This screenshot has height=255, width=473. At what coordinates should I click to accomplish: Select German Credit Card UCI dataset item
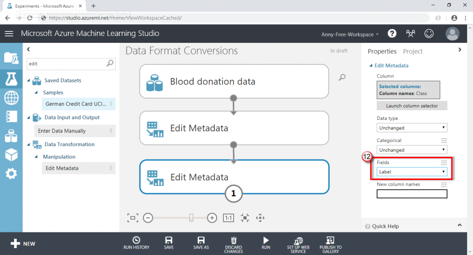[79, 104]
